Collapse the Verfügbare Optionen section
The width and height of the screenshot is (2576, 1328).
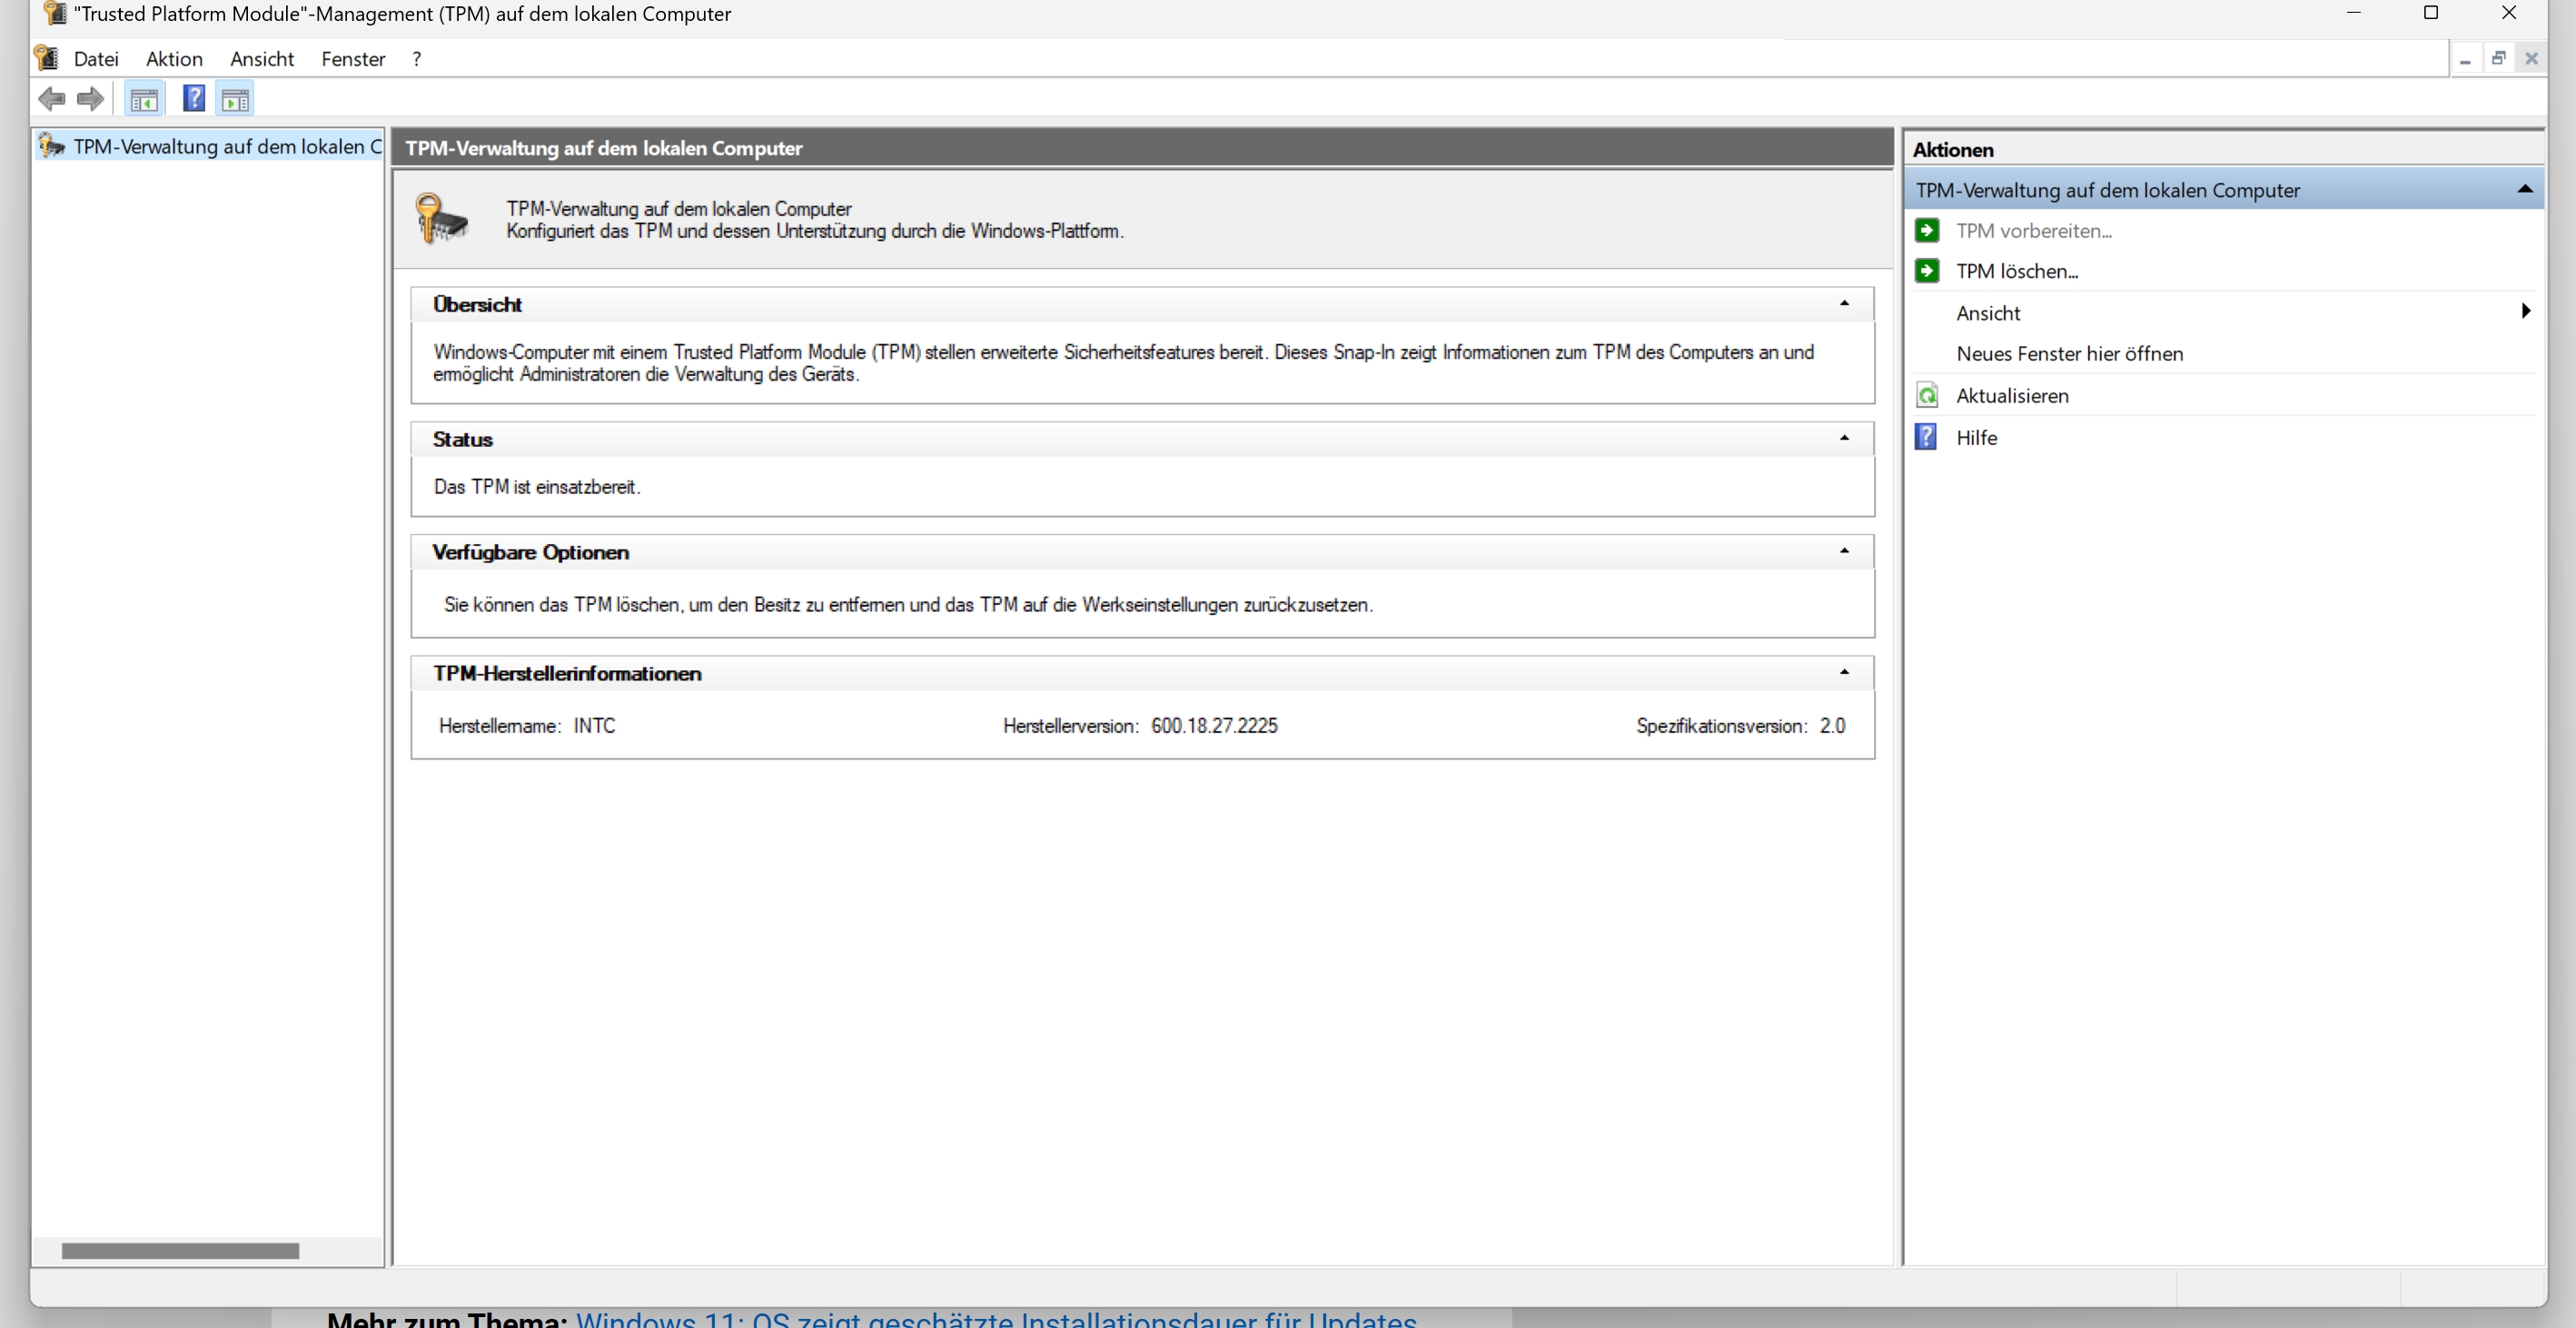tap(1844, 552)
